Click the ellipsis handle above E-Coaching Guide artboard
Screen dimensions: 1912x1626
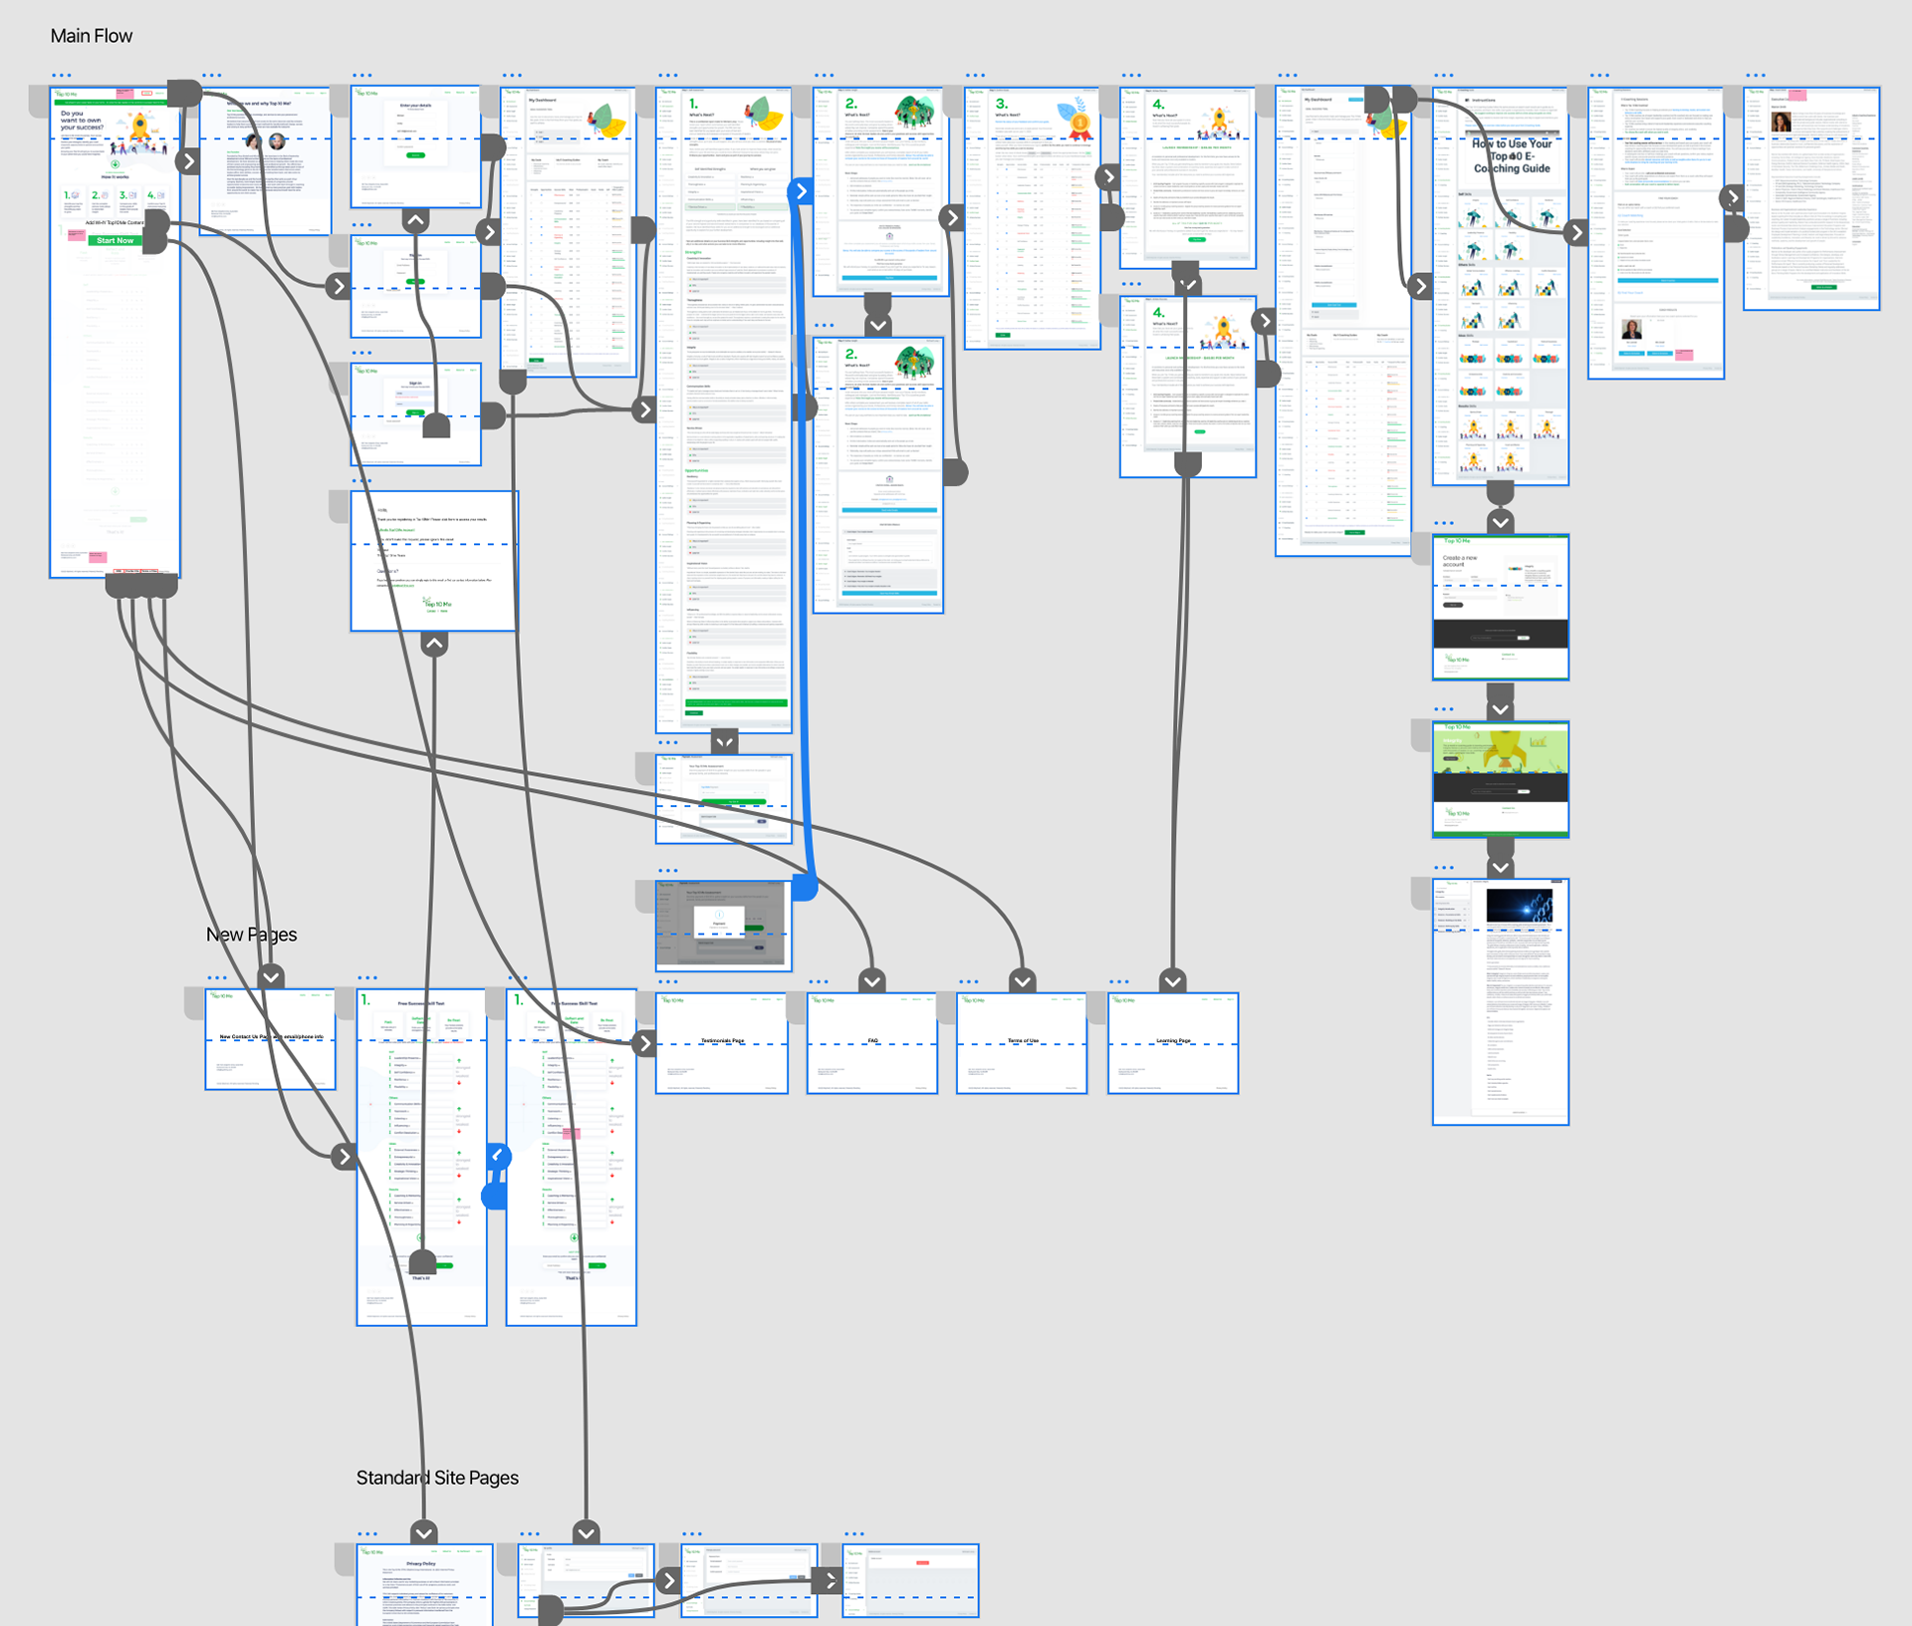1444,76
